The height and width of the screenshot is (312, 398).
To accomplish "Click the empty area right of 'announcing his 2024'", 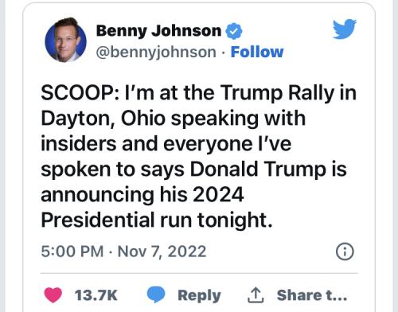I will (x=300, y=194).
